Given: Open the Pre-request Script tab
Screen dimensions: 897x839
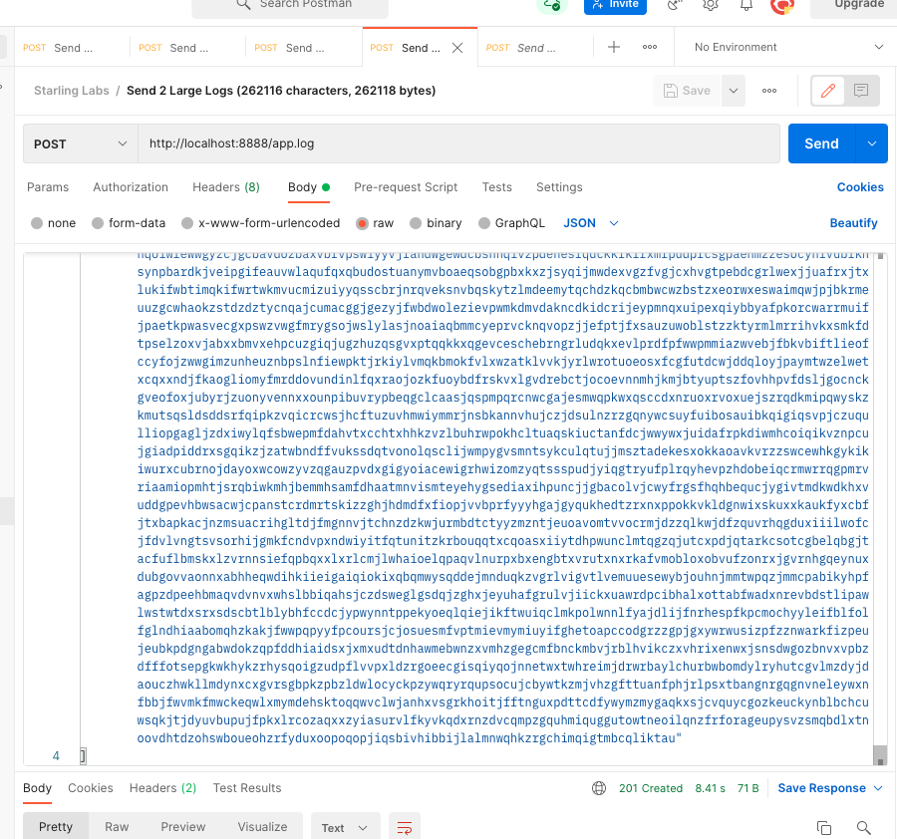Looking at the screenshot, I should (x=406, y=187).
